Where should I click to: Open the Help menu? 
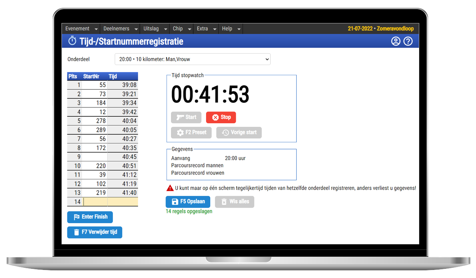point(227,29)
